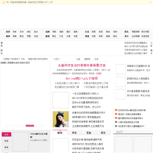Open the 娱乐 nav category
The height and width of the screenshot is (153, 153).
tap(127, 32)
